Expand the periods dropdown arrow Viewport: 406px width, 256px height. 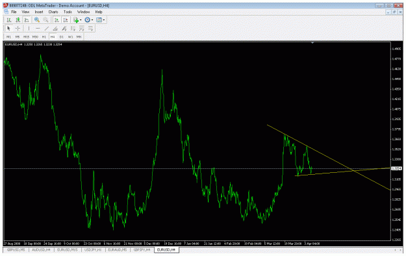(92, 20)
